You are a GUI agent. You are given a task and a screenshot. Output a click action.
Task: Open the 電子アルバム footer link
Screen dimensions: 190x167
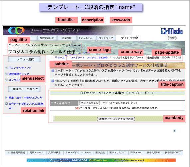click(x=37, y=153)
